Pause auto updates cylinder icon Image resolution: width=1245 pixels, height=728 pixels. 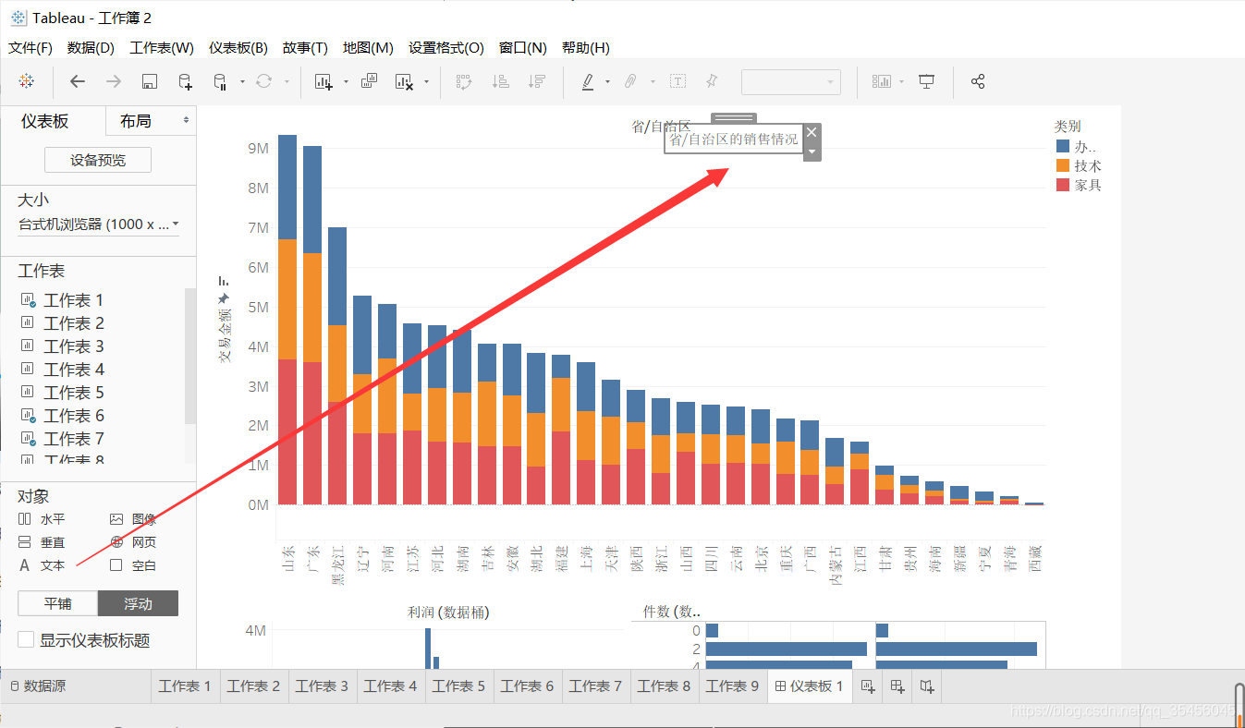(x=220, y=81)
